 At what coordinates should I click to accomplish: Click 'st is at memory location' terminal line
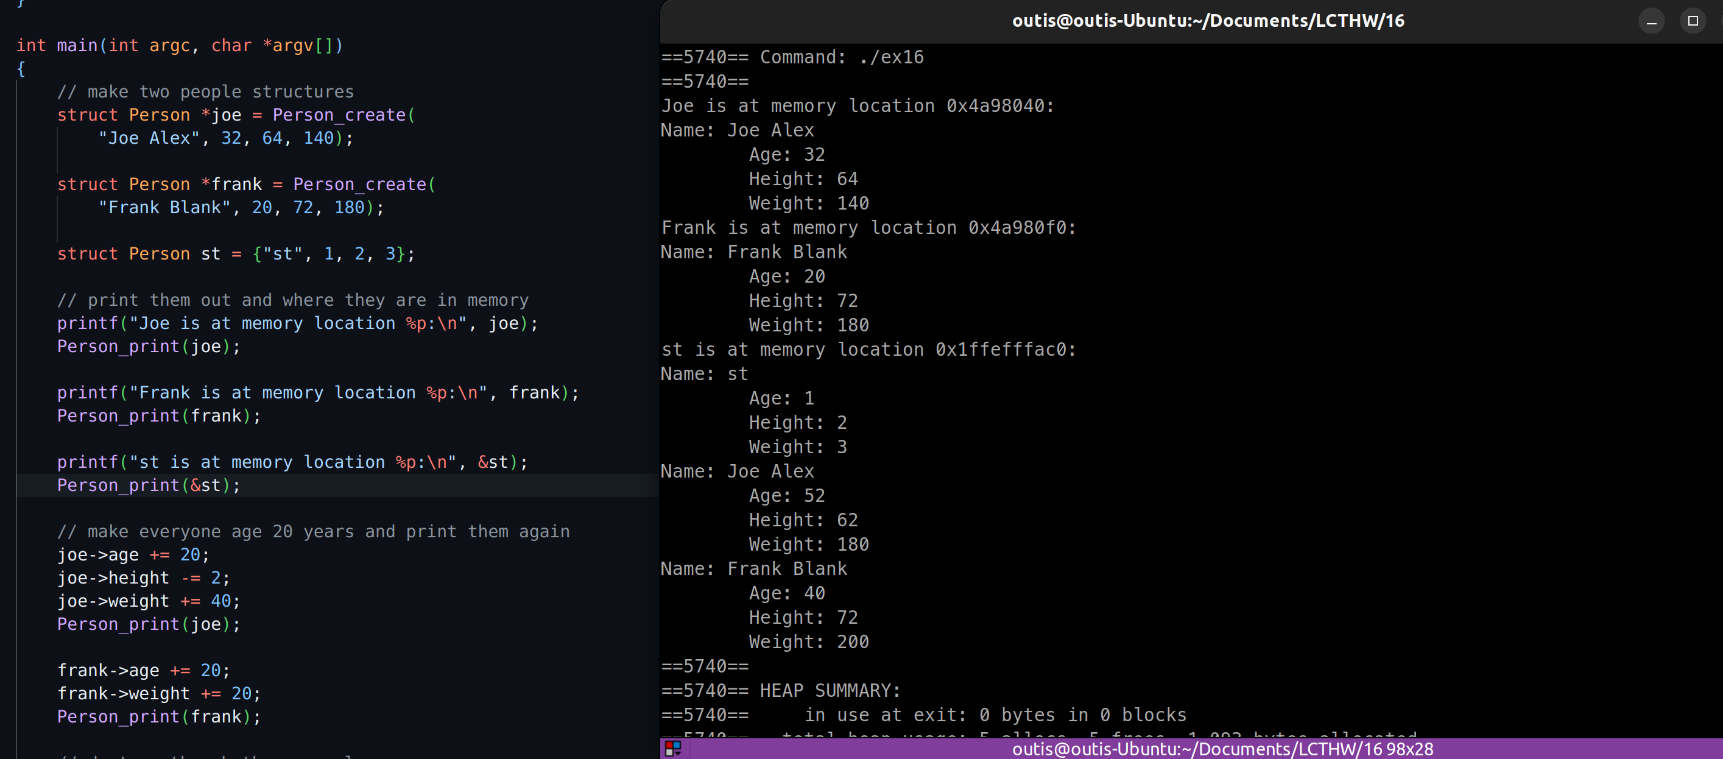(x=867, y=350)
